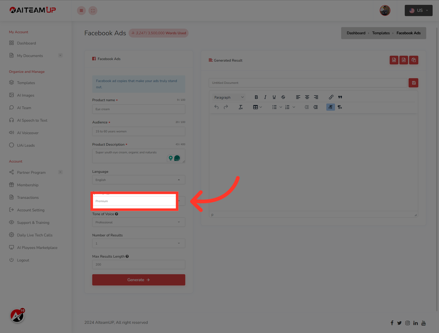Toggle right-to-left text direction
Screen dimensions: 439x333
coord(340,107)
